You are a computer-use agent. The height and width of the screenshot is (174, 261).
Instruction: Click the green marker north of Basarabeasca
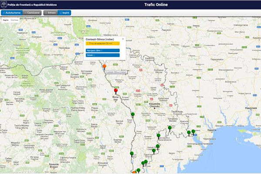click(171, 128)
